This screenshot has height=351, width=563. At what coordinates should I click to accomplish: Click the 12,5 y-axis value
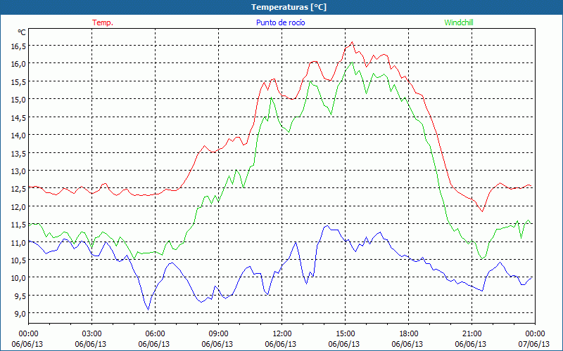(x=18, y=189)
